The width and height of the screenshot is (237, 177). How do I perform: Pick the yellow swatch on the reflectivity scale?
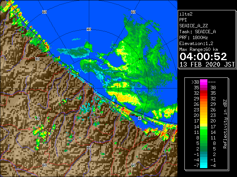204,121
